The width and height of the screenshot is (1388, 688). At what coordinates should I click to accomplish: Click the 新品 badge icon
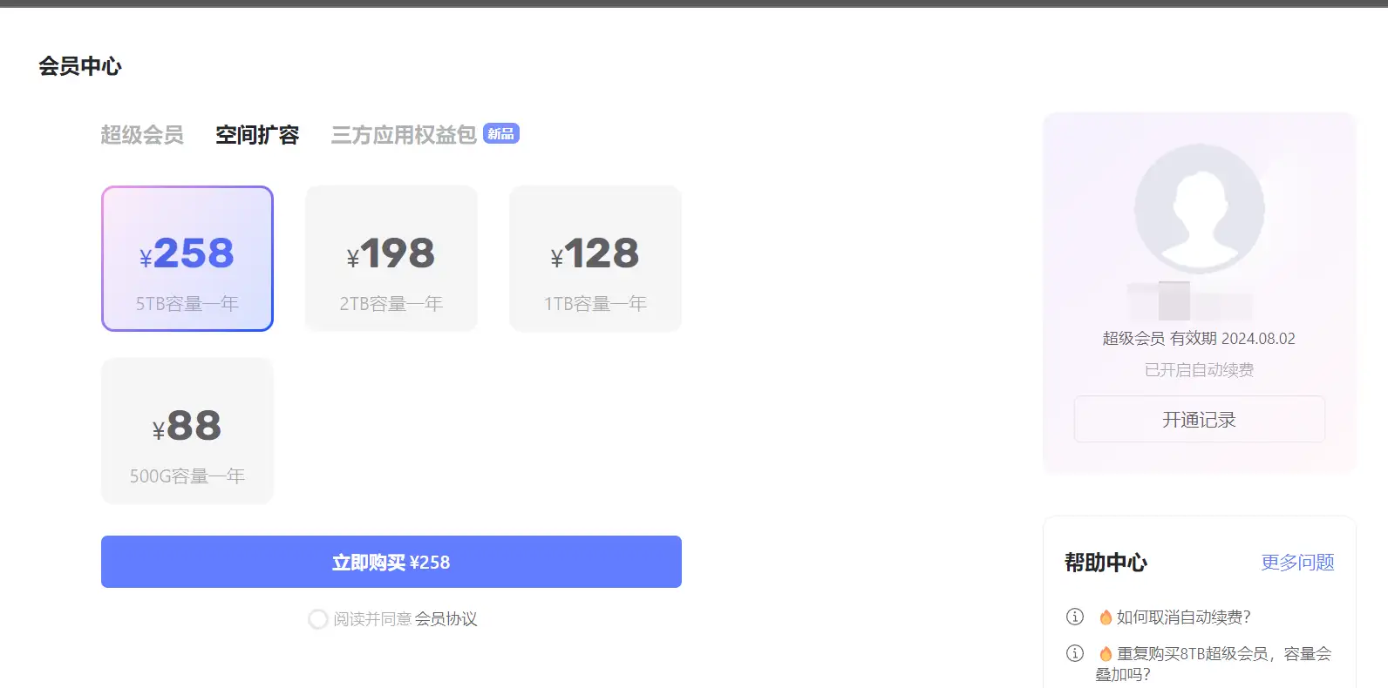point(501,133)
